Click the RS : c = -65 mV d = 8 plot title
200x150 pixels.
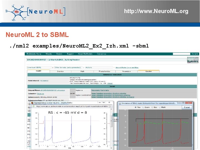(x=67, y=112)
